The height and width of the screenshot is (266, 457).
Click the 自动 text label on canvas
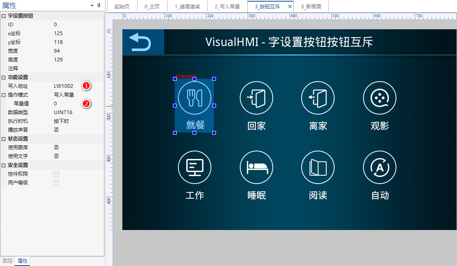pos(380,195)
